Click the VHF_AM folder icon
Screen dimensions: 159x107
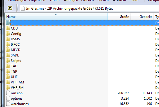pyautogui.click(x=8, y=82)
